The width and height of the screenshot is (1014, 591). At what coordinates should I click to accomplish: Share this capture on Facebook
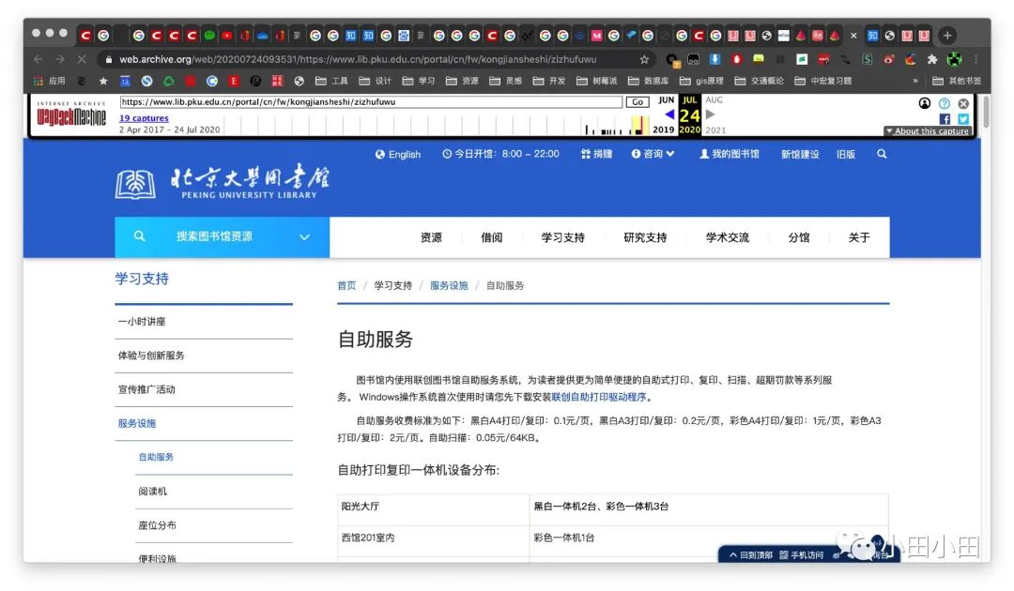point(945,119)
